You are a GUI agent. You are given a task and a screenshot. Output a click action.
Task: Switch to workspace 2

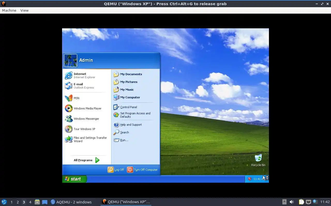18,202
